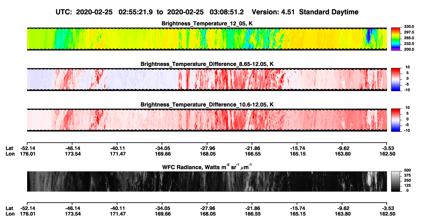Click the rainbow colorbar of the 12.05 brightness temperature
This screenshot has width=430, height=221.
click(396, 39)
